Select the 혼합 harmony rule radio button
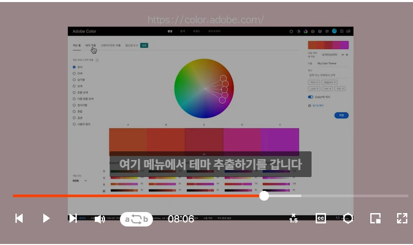Image resolution: width=413 pixels, height=245 pixels. pyautogui.click(x=74, y=111)
